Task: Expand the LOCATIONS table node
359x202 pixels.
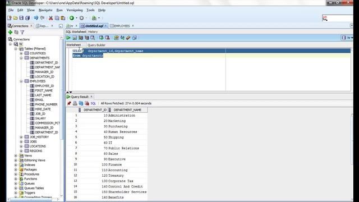Action: point(21,146)
